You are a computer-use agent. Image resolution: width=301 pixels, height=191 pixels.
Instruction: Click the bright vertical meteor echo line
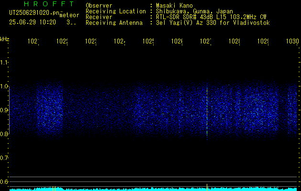click(207, 111)
